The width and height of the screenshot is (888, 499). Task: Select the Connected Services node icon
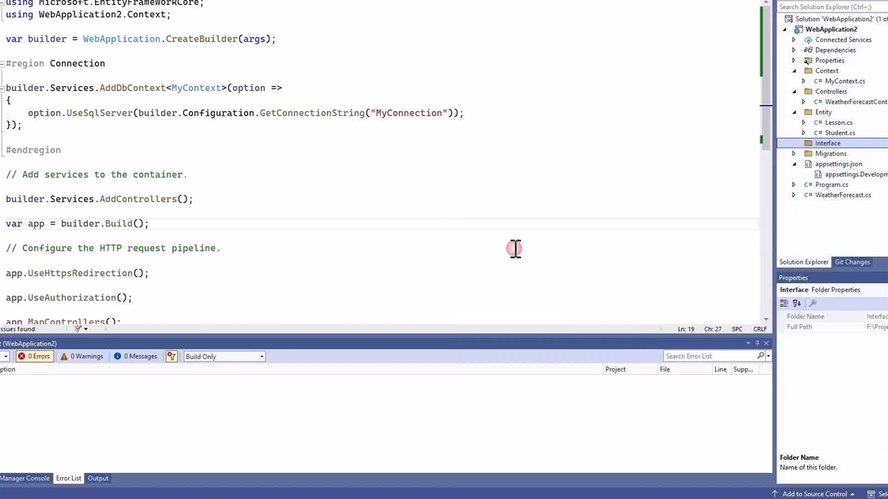(x=808, y=40)
